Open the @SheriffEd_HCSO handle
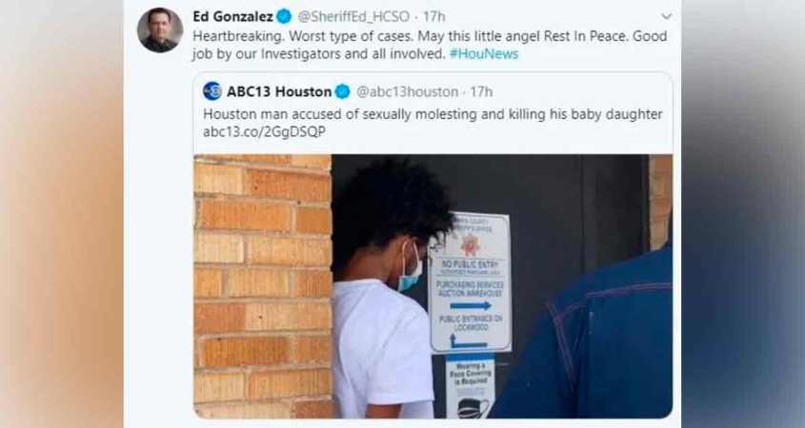Screen dimensions: 805x428 point(353,17)
